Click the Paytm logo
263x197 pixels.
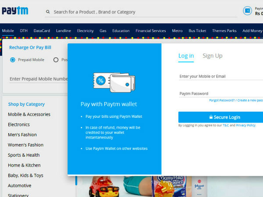15,11
